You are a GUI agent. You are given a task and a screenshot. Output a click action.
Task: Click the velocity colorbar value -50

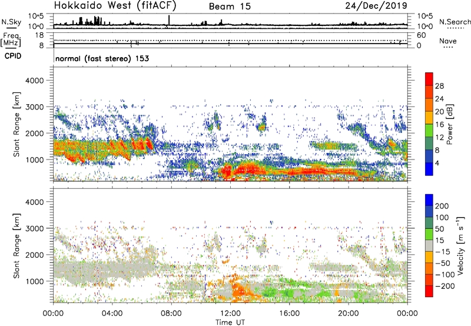tap(444, 263)
